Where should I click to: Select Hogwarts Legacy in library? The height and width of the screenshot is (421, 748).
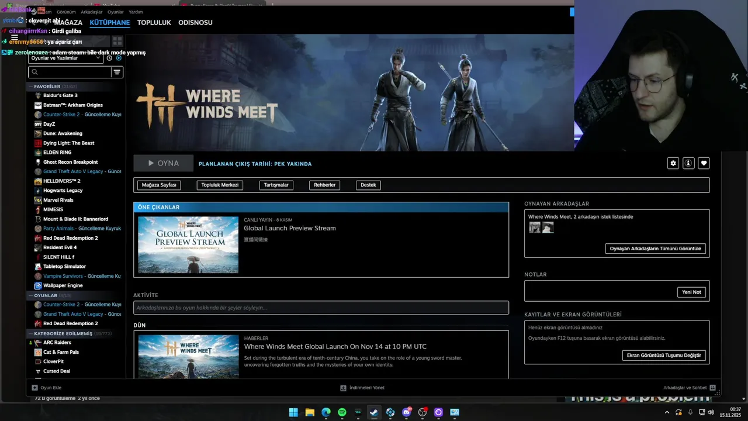[63, 191]
